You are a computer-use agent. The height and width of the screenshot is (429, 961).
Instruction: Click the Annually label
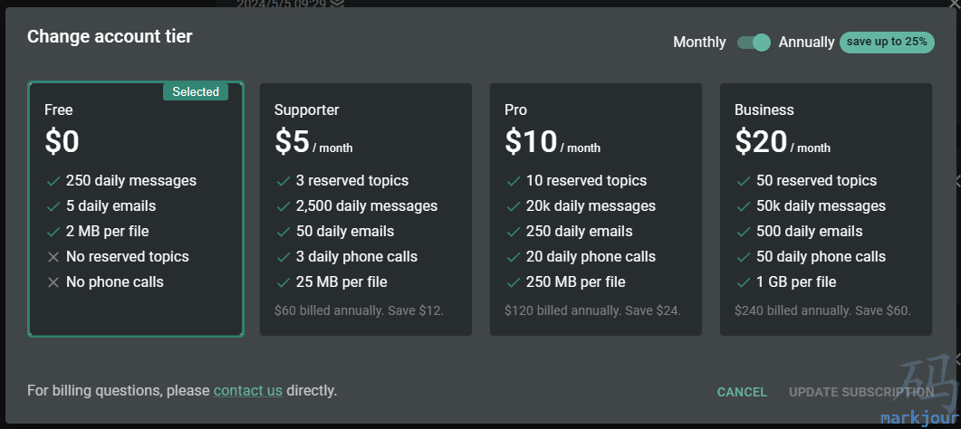[806, 43]
